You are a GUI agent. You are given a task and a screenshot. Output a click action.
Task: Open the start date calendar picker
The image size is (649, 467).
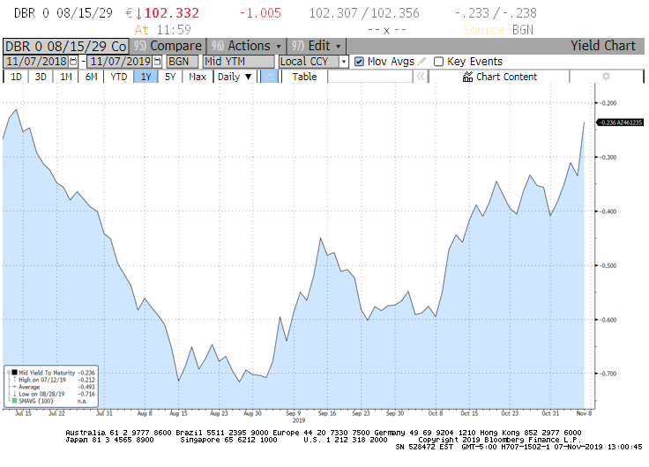(x=73, y=62)
